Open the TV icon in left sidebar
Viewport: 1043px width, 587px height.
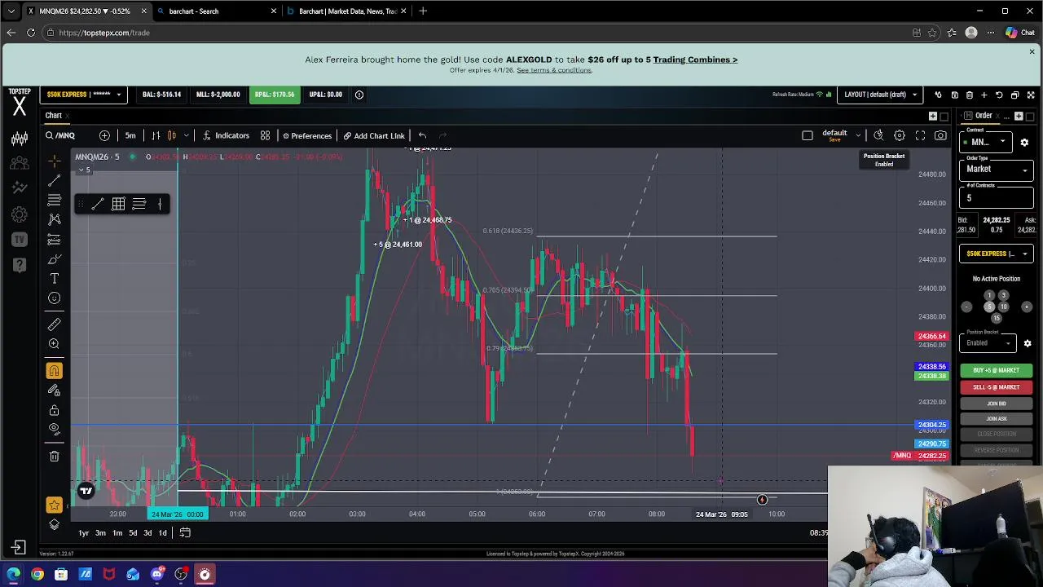pyautogui.click(x=20, y=240)
